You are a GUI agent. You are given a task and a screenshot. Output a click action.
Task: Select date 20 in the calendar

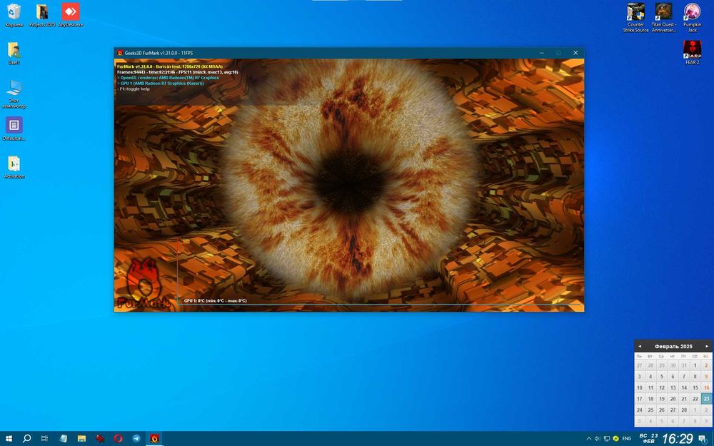point(673,399)
